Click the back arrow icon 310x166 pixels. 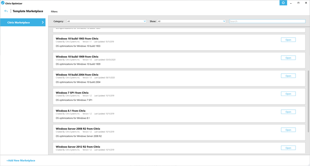point(6,11)
